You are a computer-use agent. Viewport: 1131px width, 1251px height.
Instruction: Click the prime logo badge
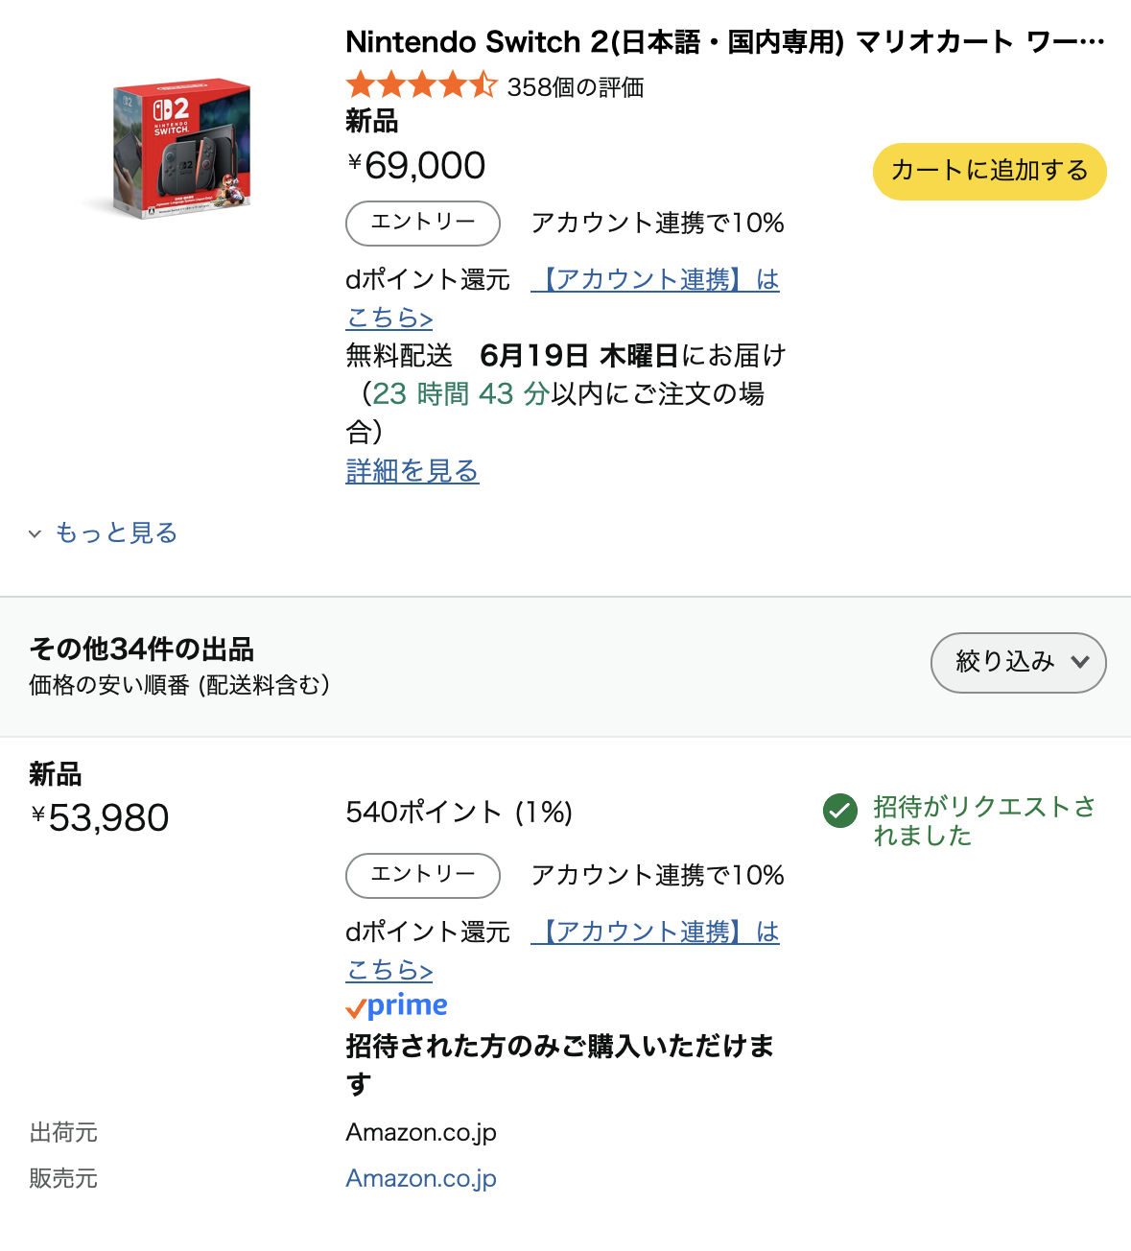point(397,1005)
